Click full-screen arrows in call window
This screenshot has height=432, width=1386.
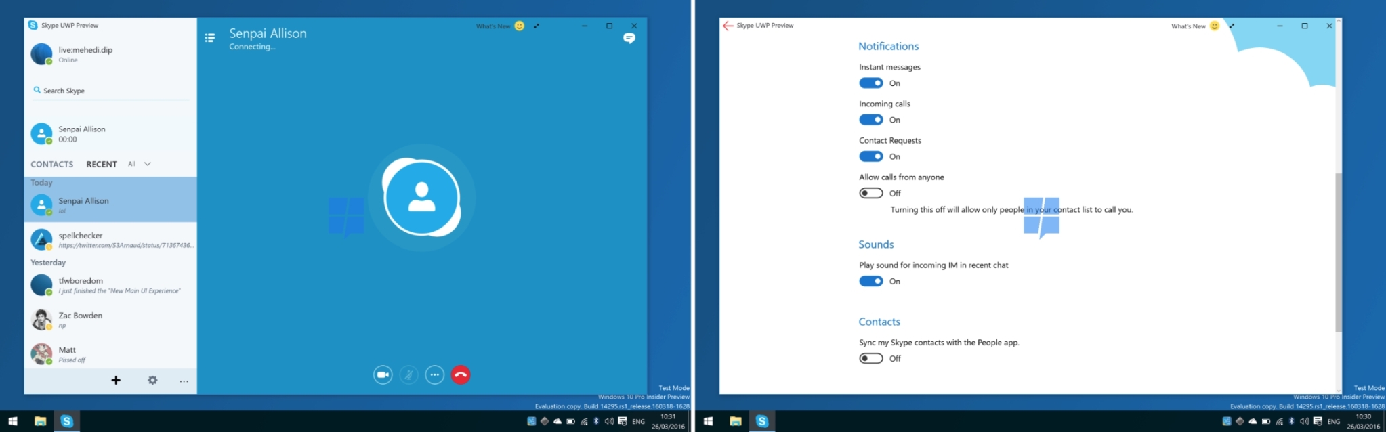(x=537, y=26)
